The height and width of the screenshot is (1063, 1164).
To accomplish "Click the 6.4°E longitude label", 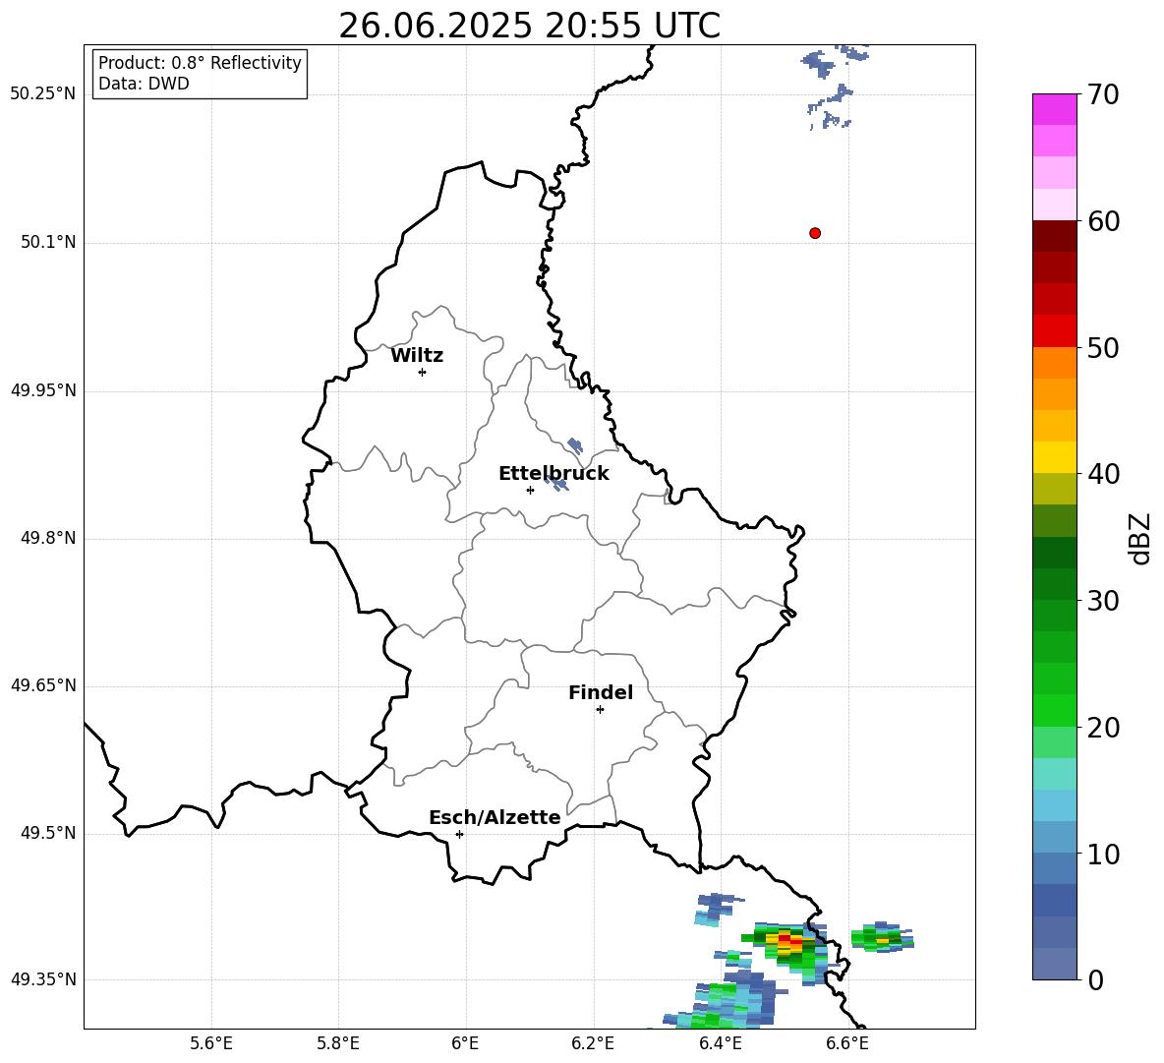I will (x=720, y=1043).
